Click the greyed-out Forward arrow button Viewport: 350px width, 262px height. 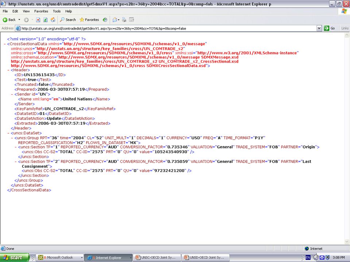(x=26, y=20)
